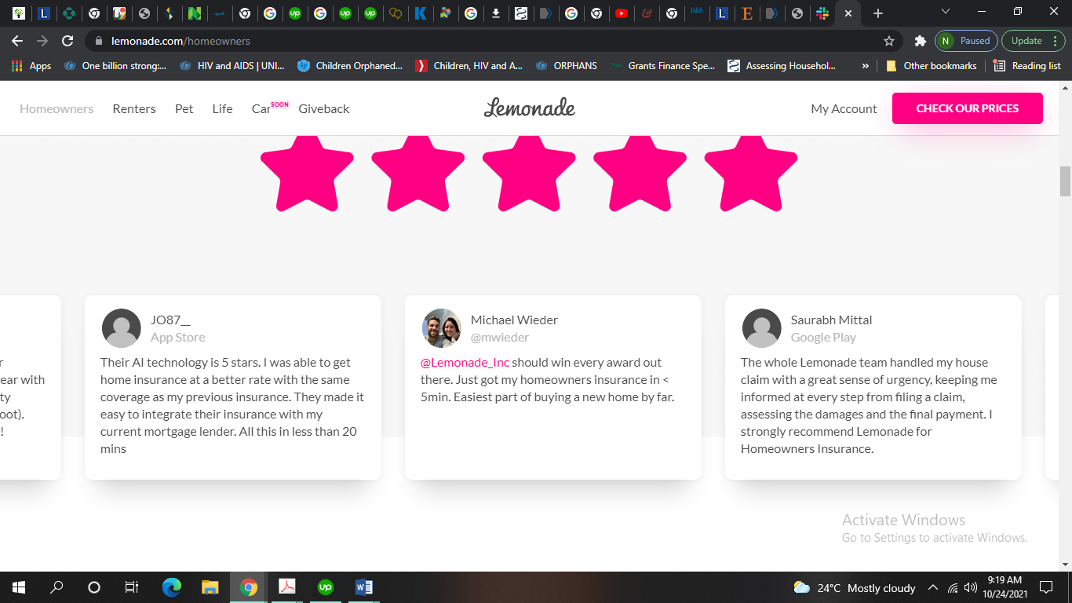Switch to the blue K tab
This screenshot has height=603, width=1072.
click(x=420, y=13)
